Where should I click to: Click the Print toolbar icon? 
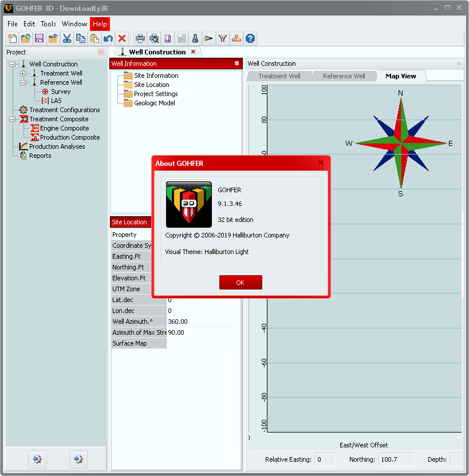[x=140, y=38]
